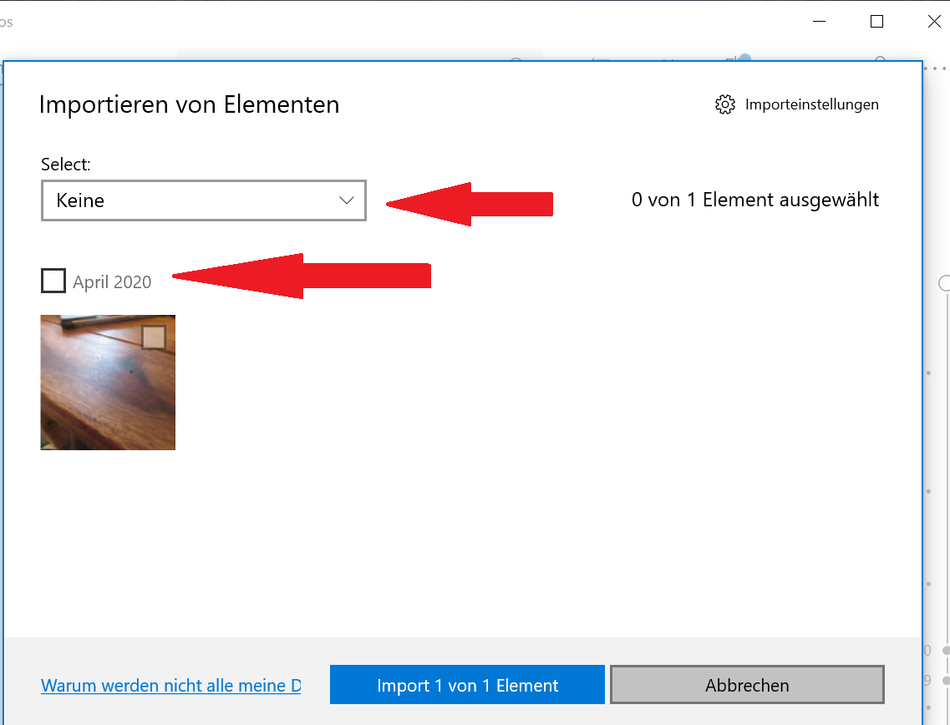Click the April 2020 group label
The width and height of the screenshot is (950, 725).
pos(112,281)
